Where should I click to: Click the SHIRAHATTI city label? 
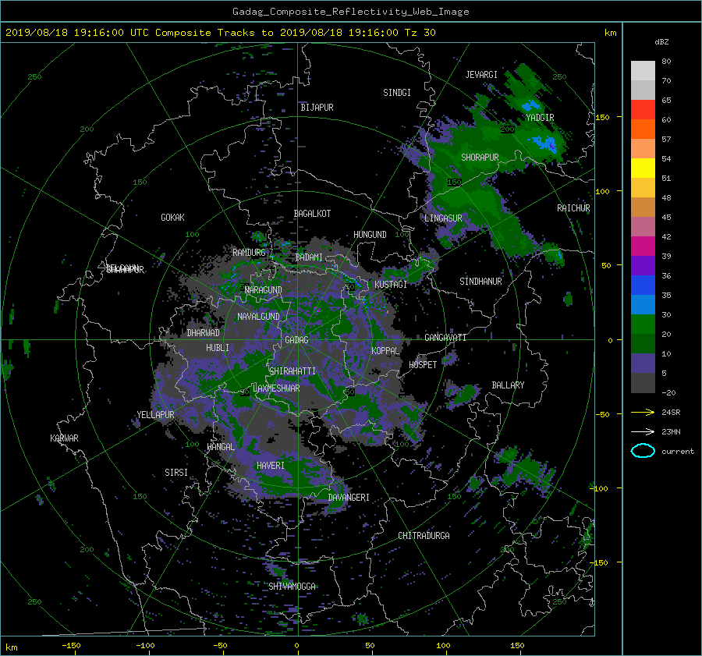click(292, 371)
